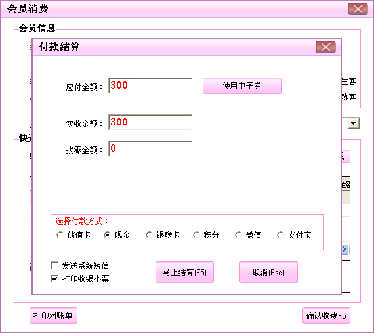Viewport: 374px width, 333px height.
Task: Cancel payment with 取消(Esc) button
Action: [x=268, y=273]
